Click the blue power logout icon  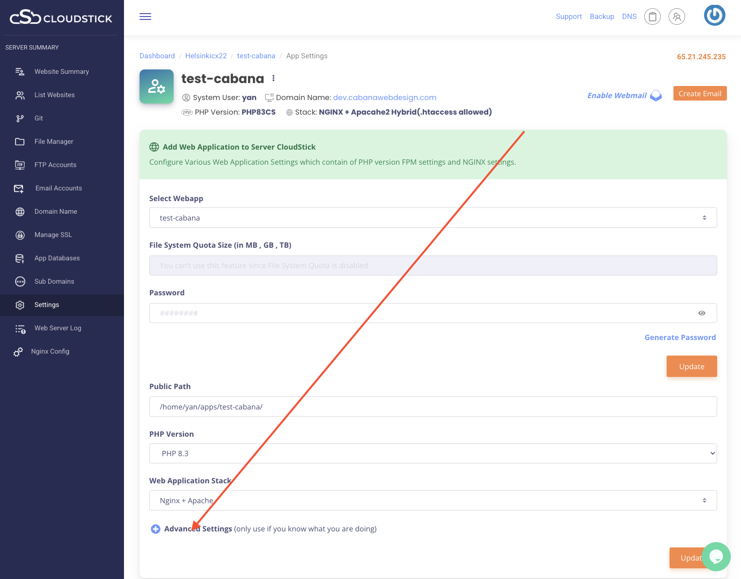tap(714, 15)
